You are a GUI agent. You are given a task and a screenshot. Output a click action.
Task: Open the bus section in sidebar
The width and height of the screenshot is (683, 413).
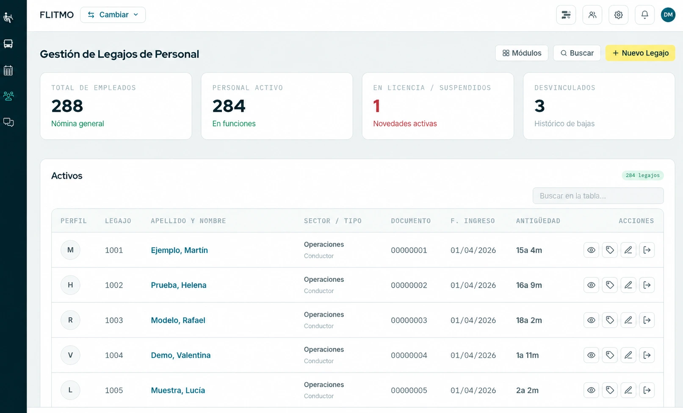point(8,44)
